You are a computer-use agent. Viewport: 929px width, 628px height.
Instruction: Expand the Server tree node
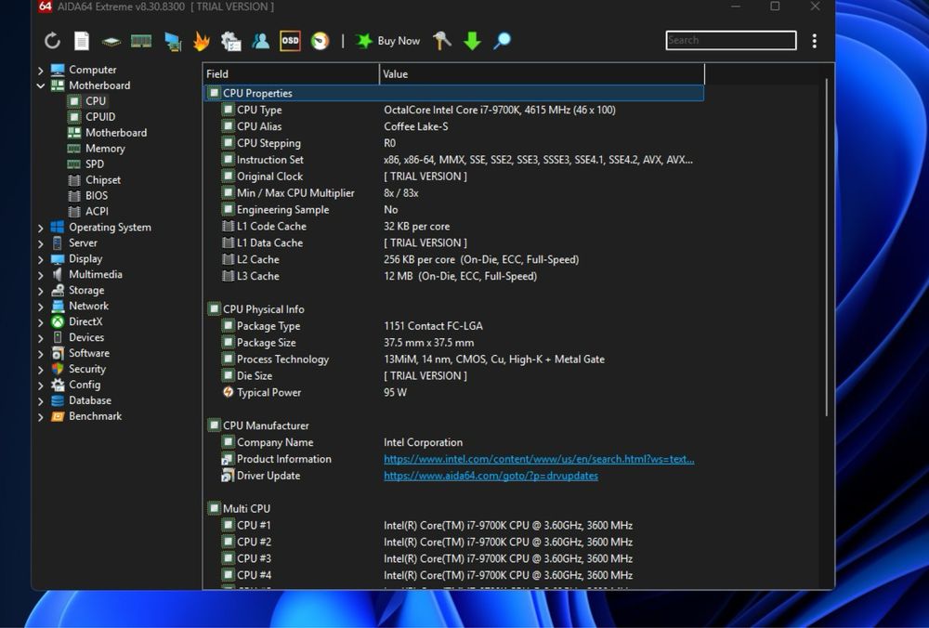click(40, 243)
